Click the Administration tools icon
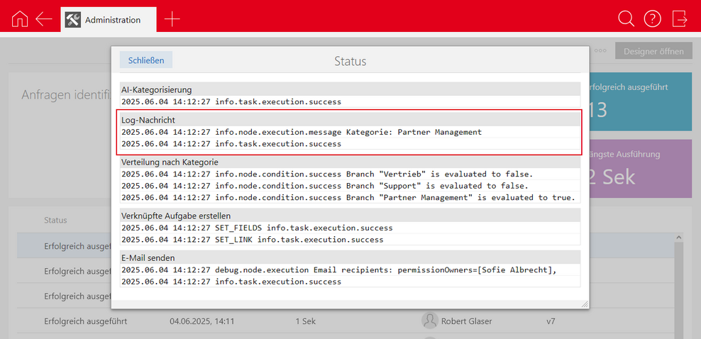 pyautogui.click(x=73, y=20)
